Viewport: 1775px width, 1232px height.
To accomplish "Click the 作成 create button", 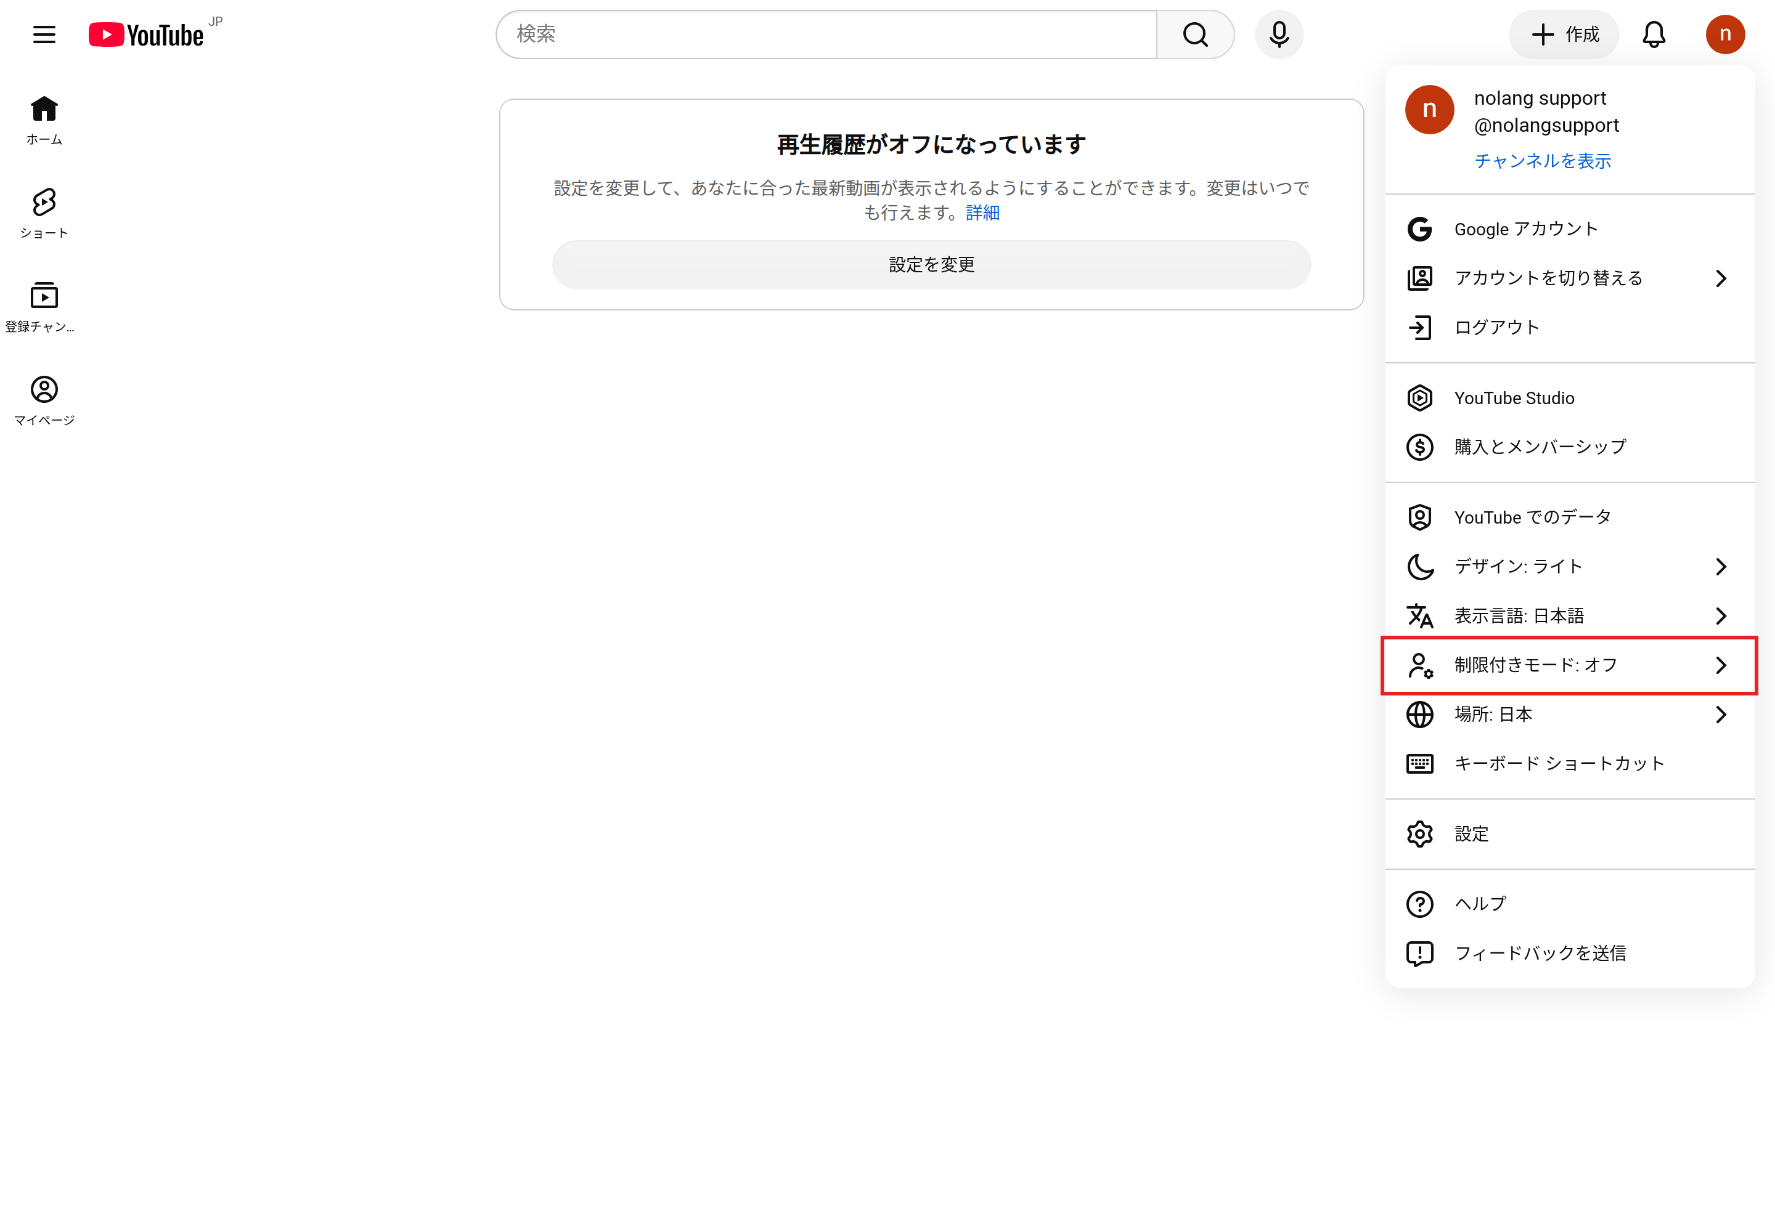I will 1564,34.
